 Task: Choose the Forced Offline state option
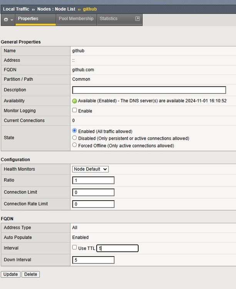[75, 145]
